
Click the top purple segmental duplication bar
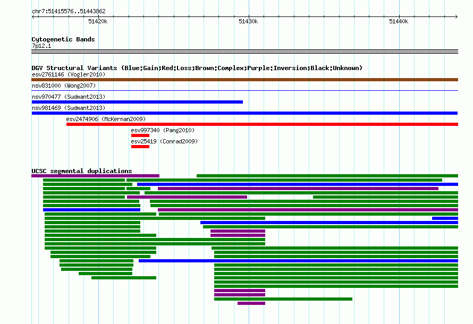pos(95,176)
